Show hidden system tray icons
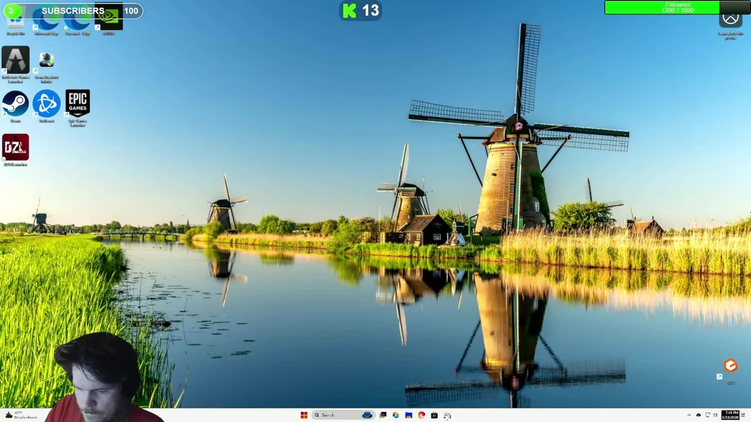This screenshot has width=751, height=422. click(x=689, y=415)
